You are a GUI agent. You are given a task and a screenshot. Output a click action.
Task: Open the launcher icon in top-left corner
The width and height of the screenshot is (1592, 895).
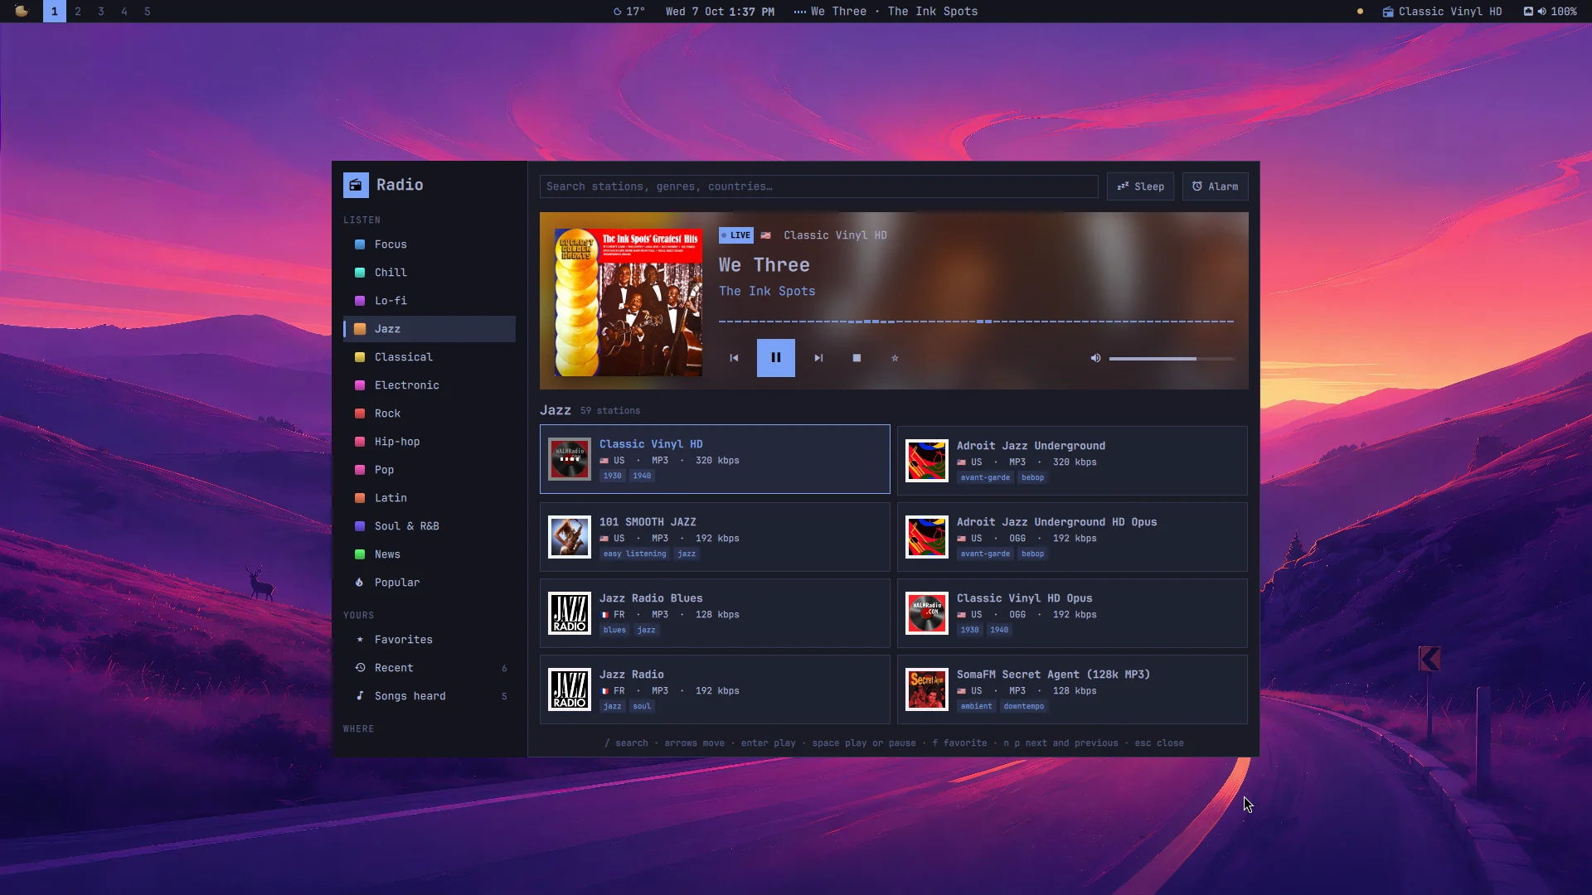click(x=22, y=12)
